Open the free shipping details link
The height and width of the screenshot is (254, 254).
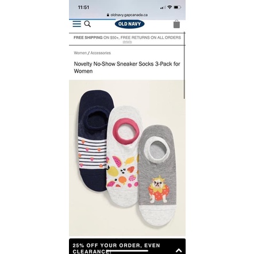point(127,42)
